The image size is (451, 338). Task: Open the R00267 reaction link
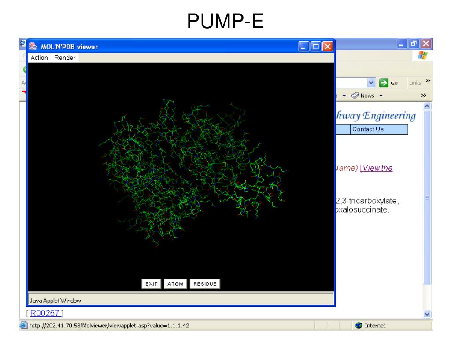coord(45,313)
